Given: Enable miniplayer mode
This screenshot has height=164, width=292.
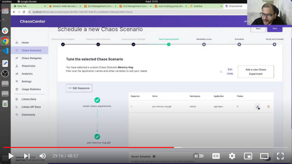Looking at the screenshot, I should point(248,156).
